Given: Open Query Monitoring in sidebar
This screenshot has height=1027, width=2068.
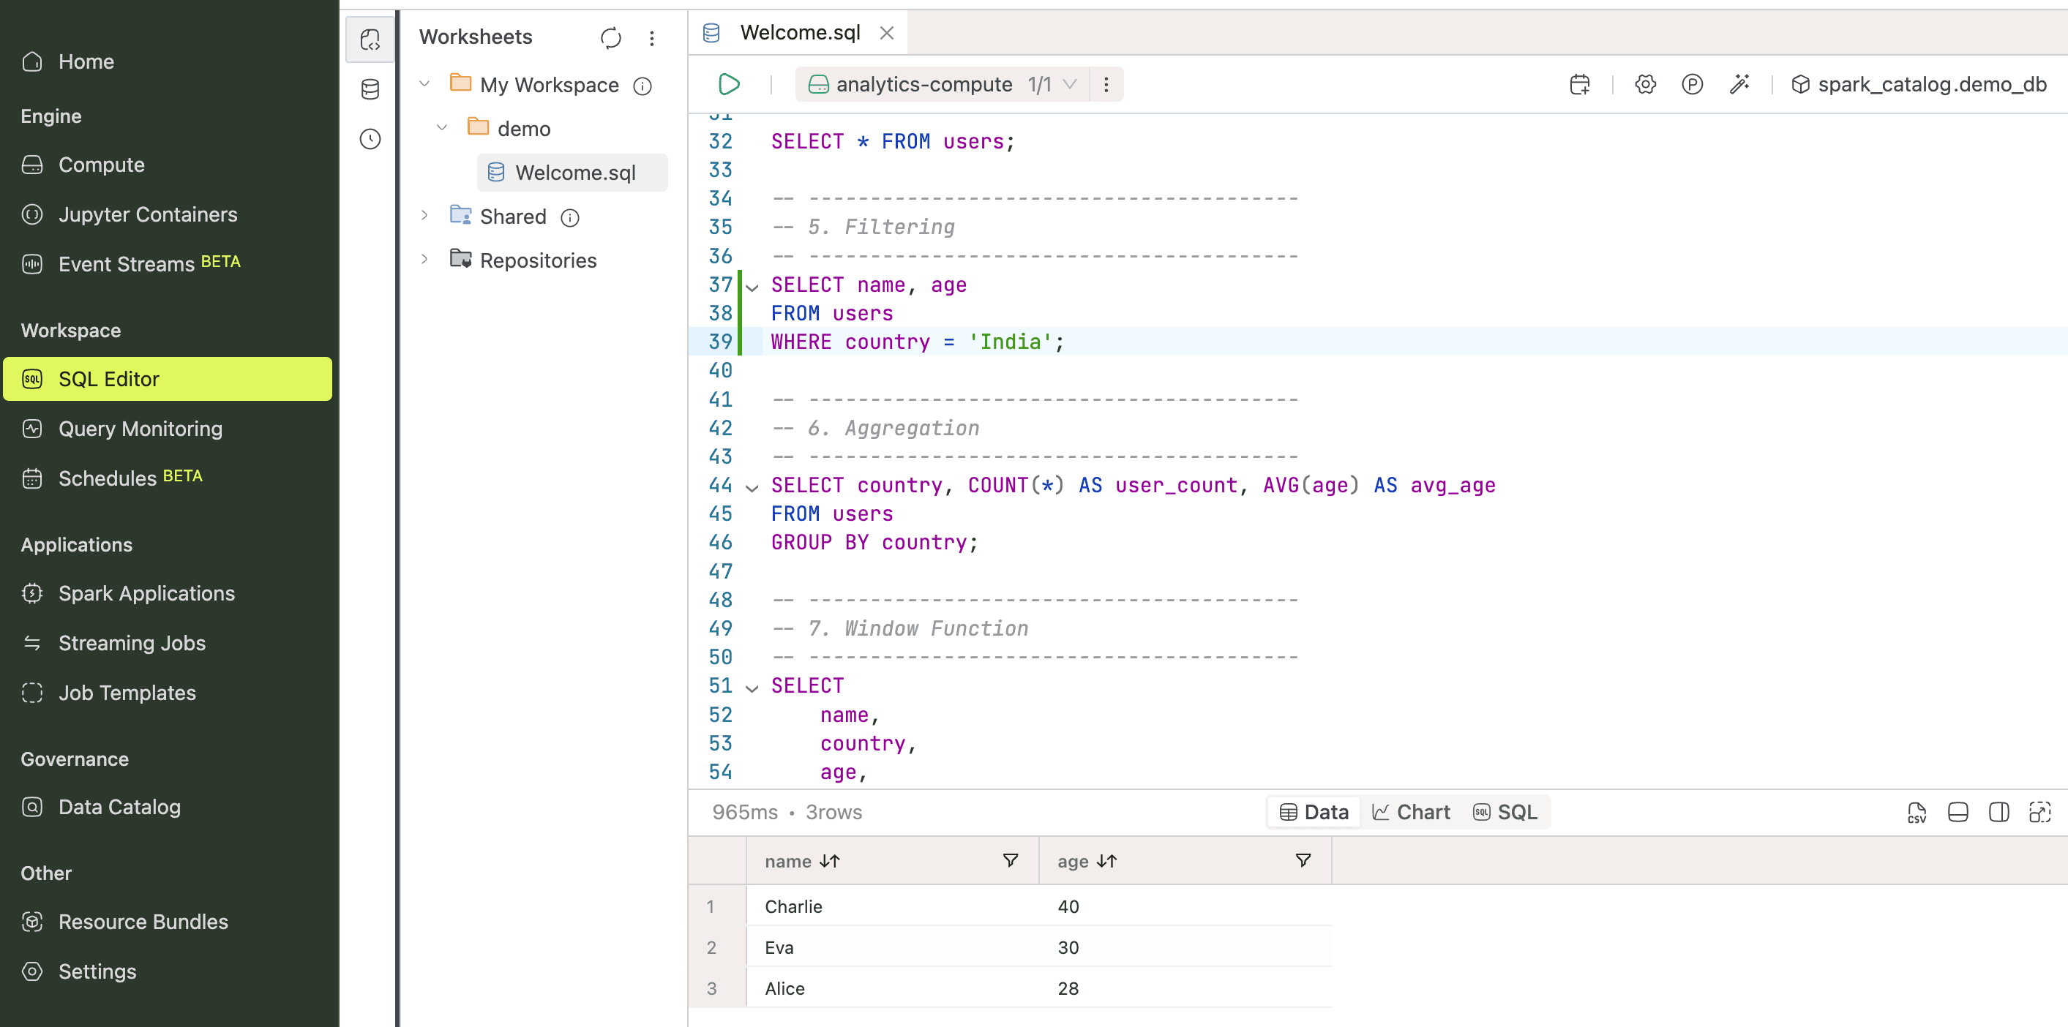Looking at the screenshot, I should tap(141, 429).
